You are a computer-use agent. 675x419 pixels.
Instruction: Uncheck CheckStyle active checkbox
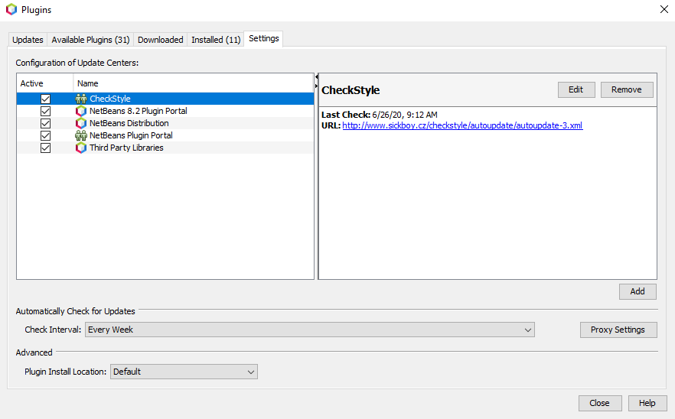coord(45,99)
